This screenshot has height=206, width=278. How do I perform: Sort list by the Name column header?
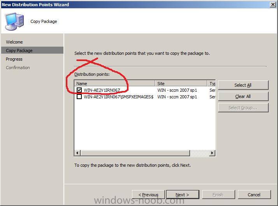click(115, 83)
